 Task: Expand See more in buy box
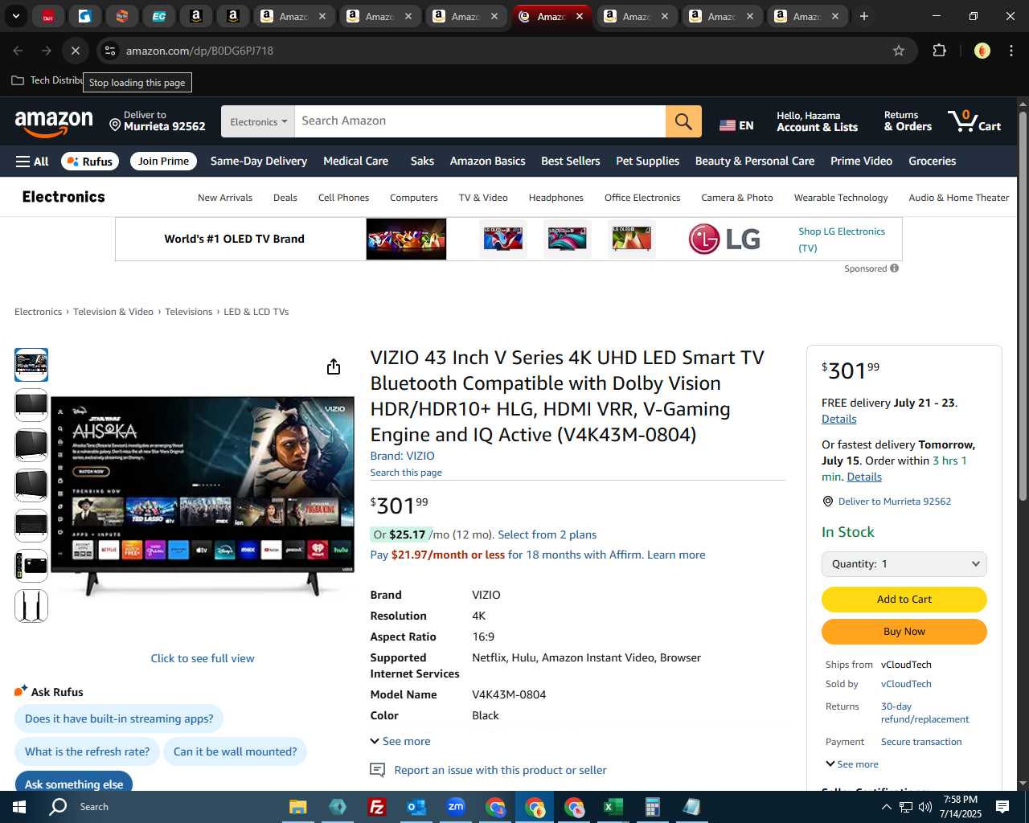click(x=851, y=764)
